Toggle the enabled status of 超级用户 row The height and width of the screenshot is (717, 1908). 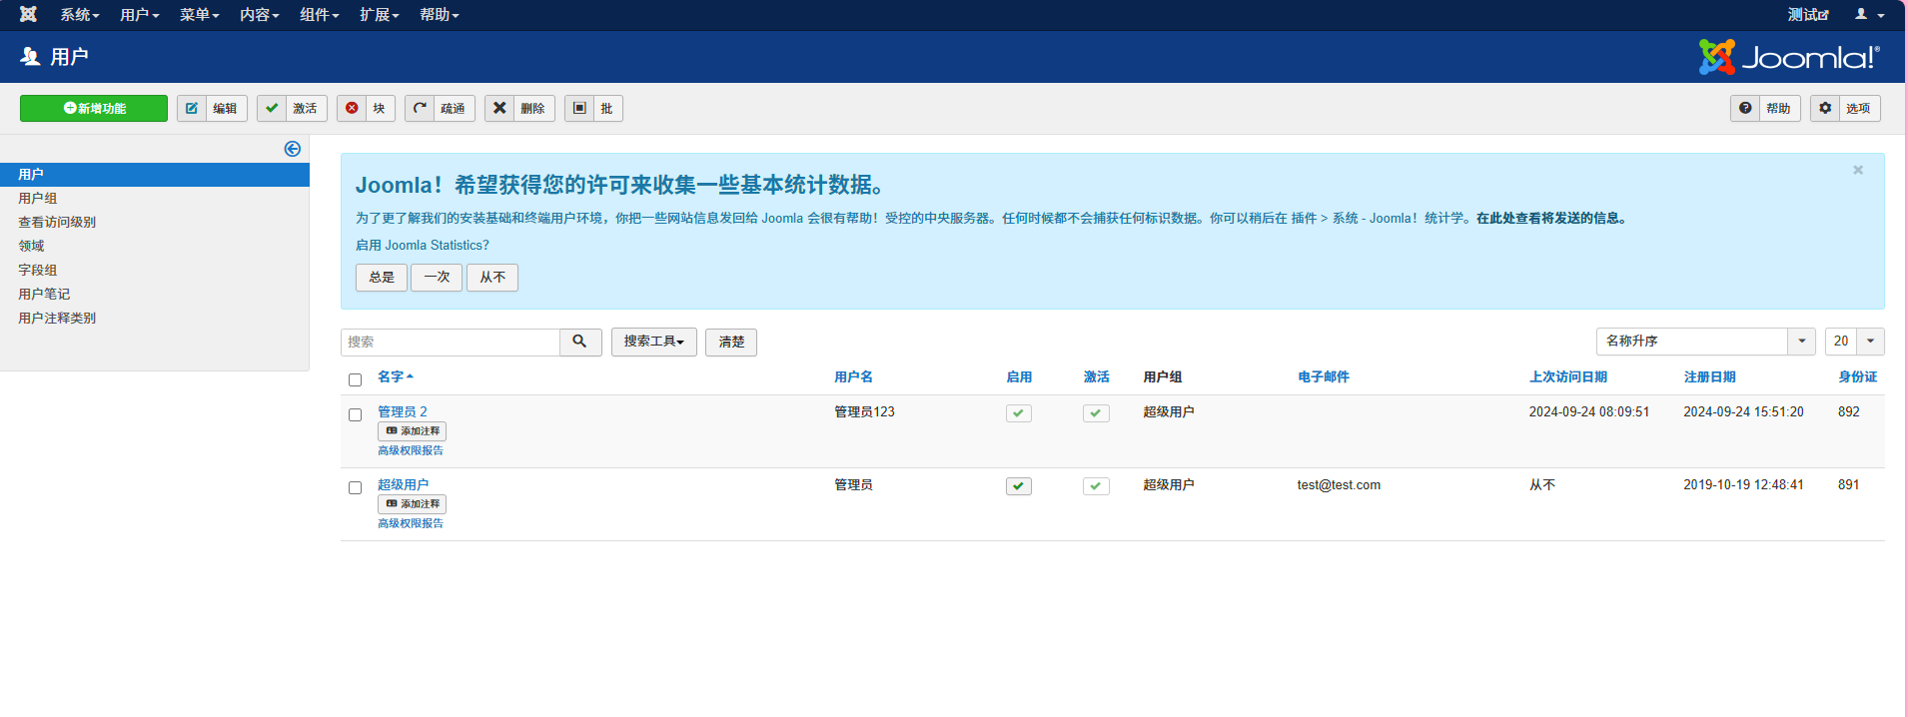(1018, 486)
